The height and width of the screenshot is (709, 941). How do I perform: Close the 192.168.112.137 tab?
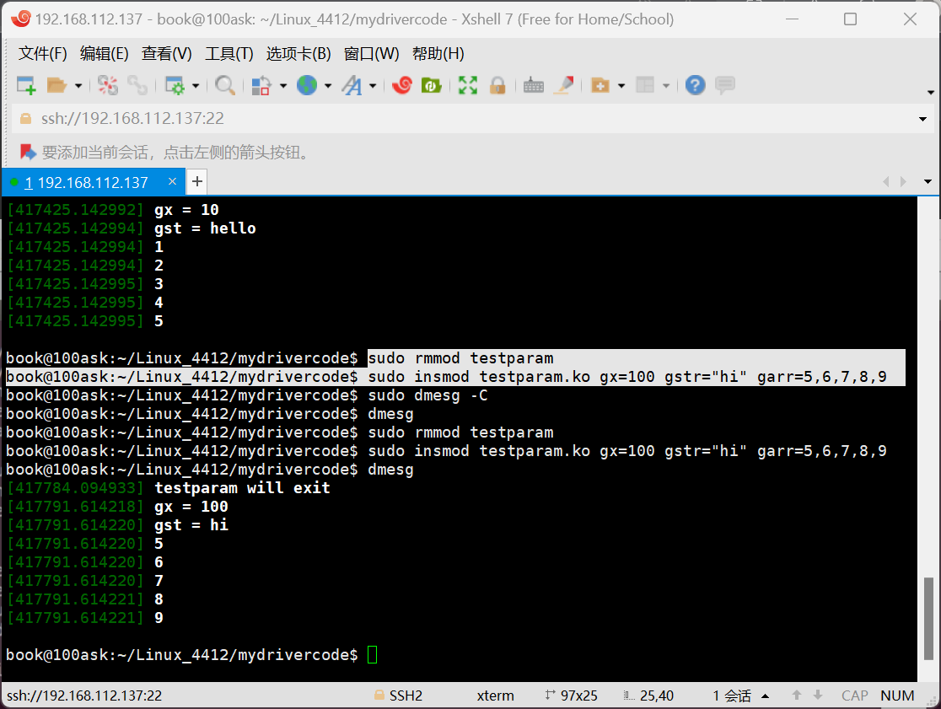point(173,181)
